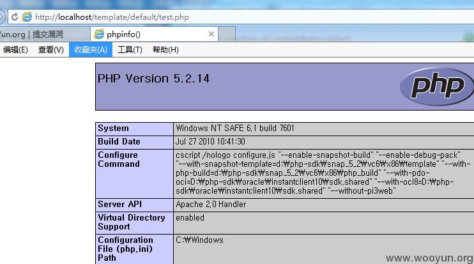The height and width of the screenshot is (264, 474).
Task: Open the 帮助(H) menu
Action: pyautogui.click(x=165, y=50)
